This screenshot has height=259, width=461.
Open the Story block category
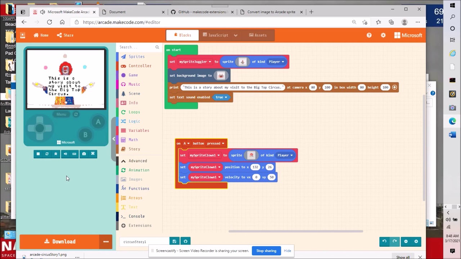[x=134, y=149]
